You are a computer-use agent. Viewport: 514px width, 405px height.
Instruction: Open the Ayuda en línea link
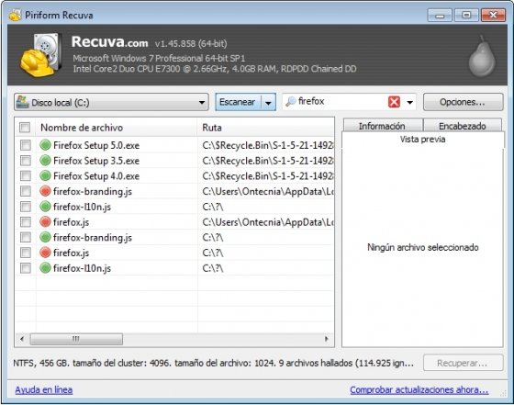click(x=44, y=390)
